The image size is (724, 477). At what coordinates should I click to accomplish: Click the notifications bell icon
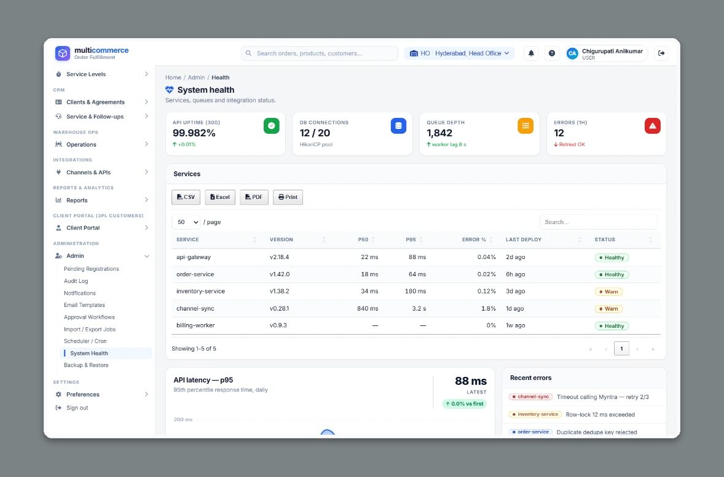(x=531, y=53)
